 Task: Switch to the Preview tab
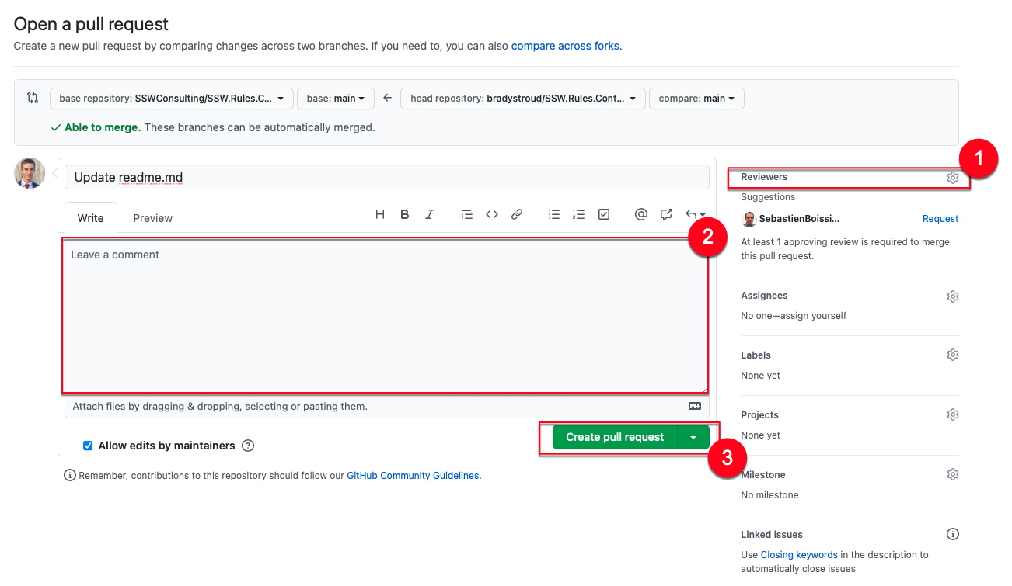(x=152, y=218)
